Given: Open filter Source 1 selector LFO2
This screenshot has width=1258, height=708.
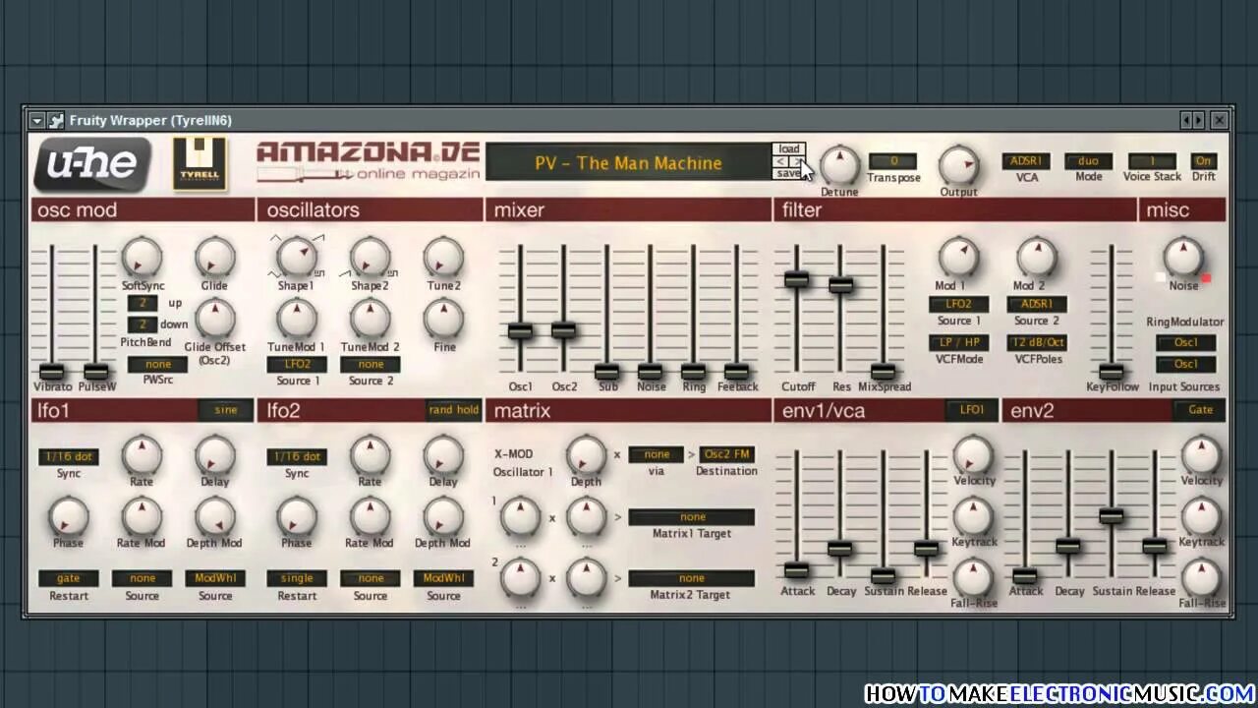Looking at the screenshot, I should [x=958, y=305].
